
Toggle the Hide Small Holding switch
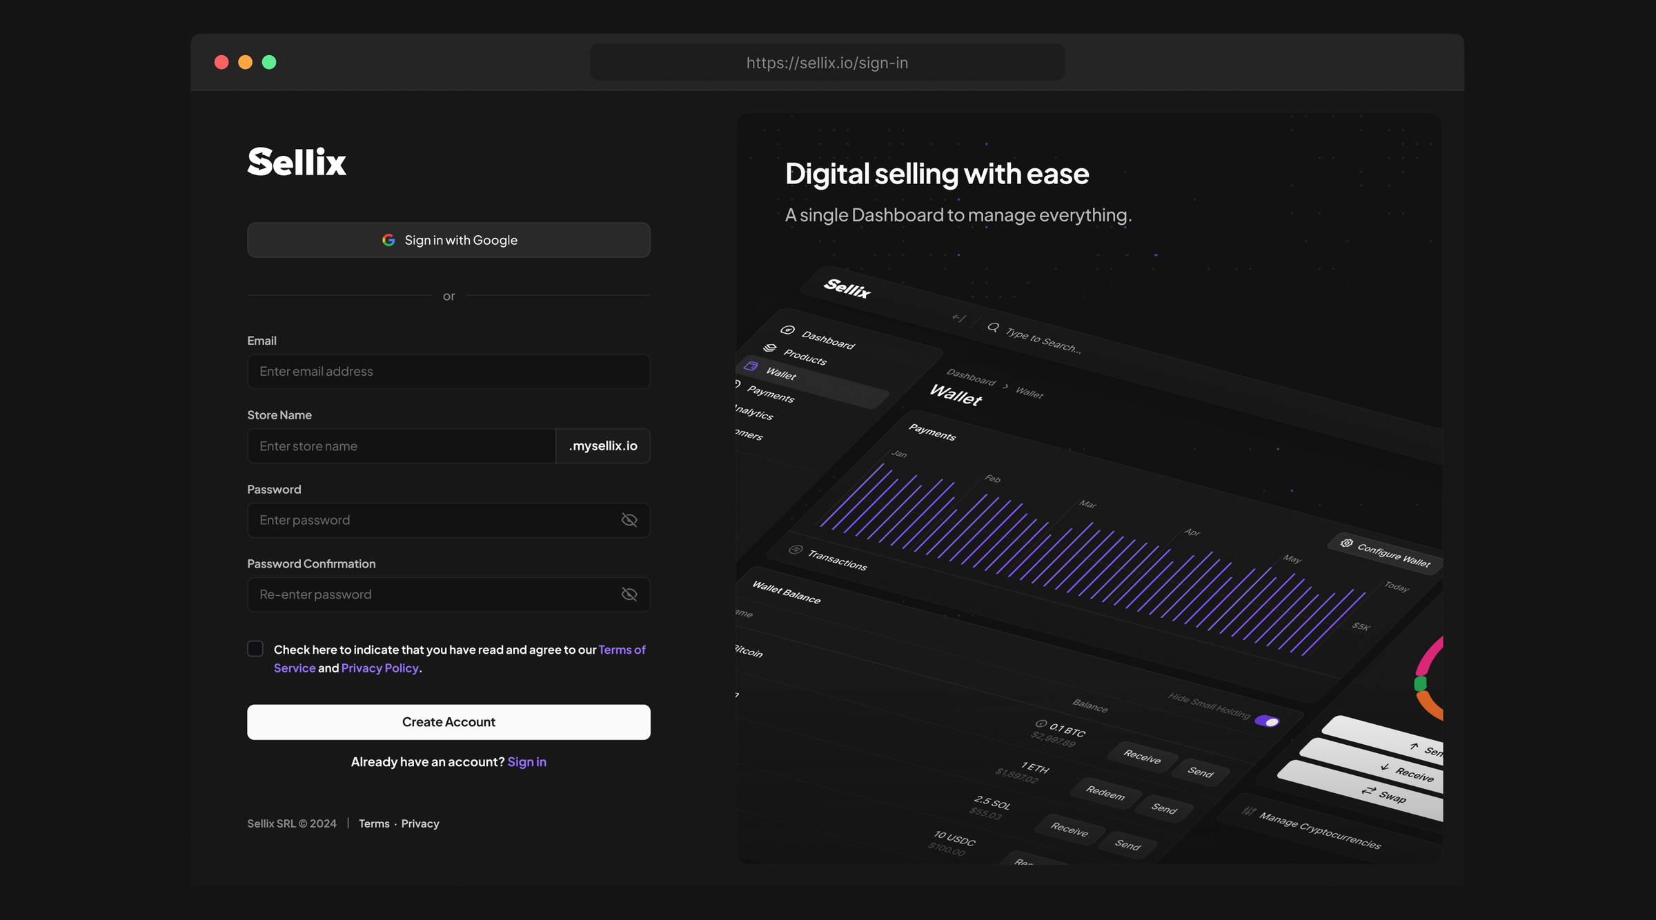tap(1268, 721)
